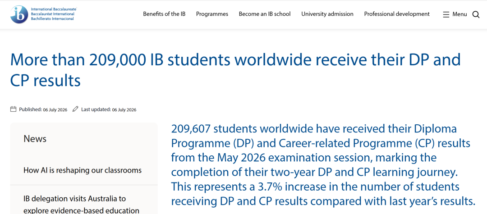Click the calendar icon beside Published
The width and height of the screenshot is (487, 214).
tap(14, 109)
